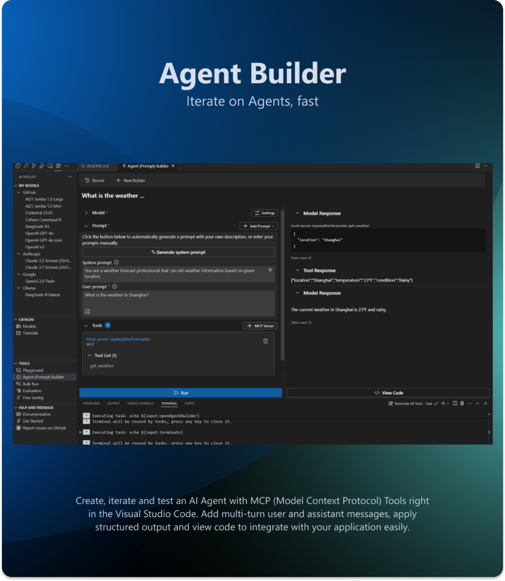
Task: Open the Add Prompt dropdown
Action: 259,226
